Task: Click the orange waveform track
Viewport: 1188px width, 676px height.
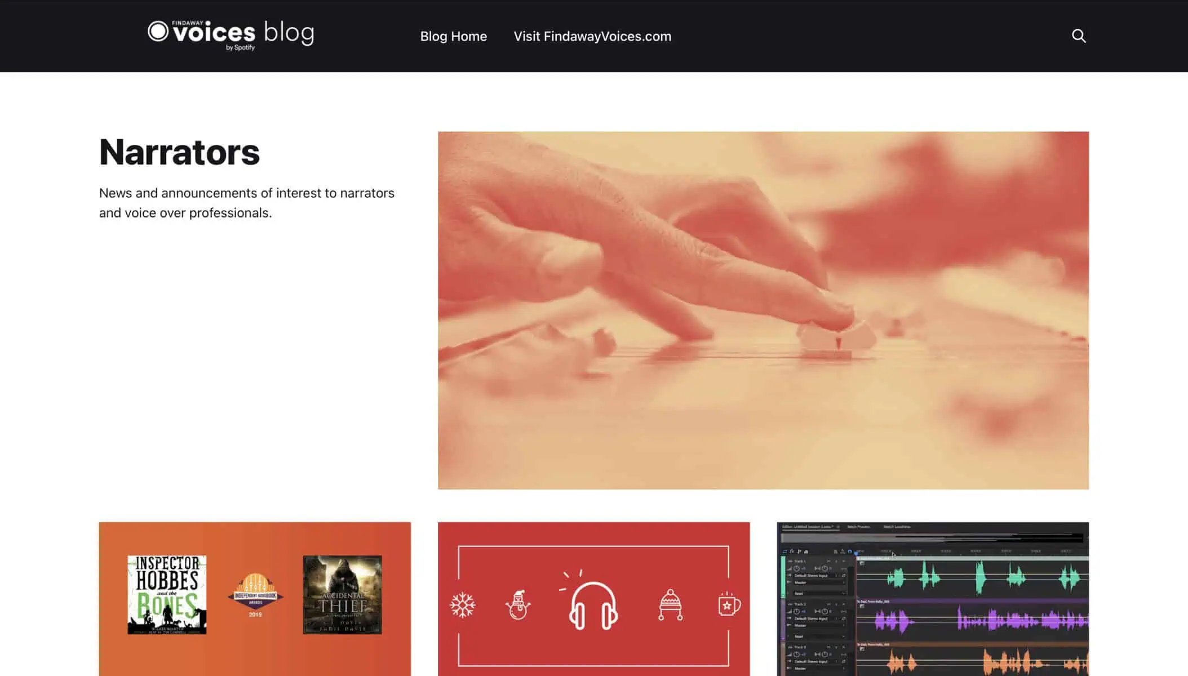Action: [x=972, y=661]
